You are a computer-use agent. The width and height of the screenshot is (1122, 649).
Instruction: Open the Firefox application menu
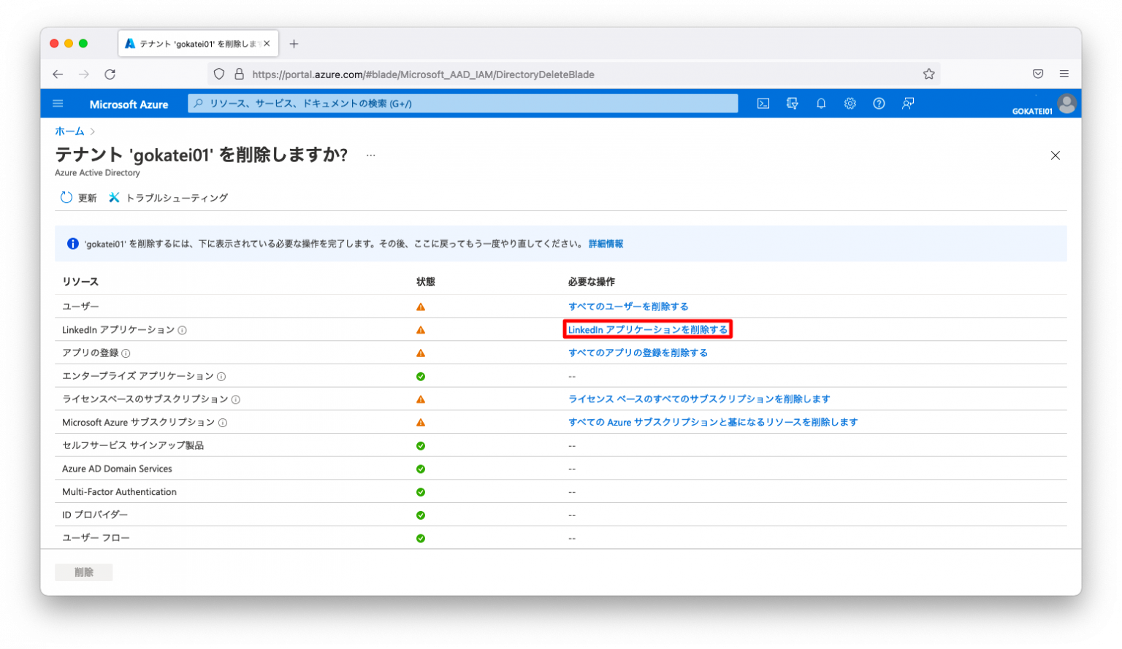(x=1064, y=74)
